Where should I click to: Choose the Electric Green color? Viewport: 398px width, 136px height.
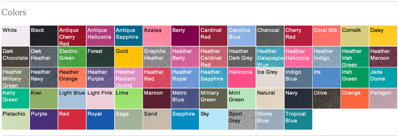tap(72, 57)
